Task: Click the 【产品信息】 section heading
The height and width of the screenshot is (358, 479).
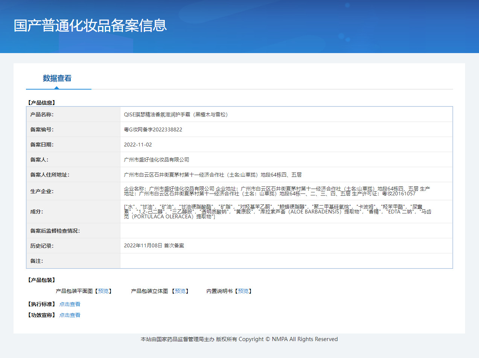Action: point(41,102)
